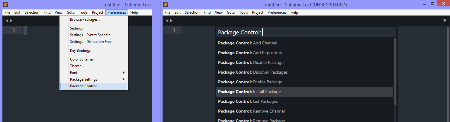450x122 pixels.
Task: Choose Package Control: Install Package
Action: coord(304,92)
